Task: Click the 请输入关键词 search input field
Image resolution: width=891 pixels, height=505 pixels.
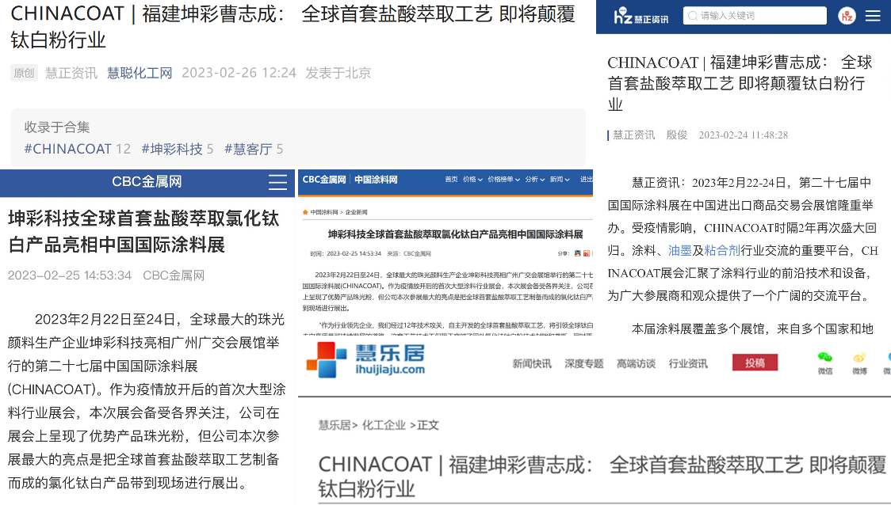Action: tap(755, 15)
